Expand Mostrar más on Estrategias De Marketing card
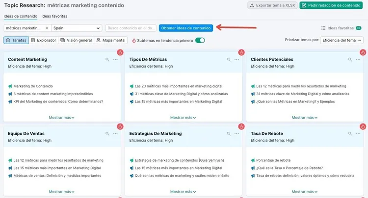 tap(183, 192)
